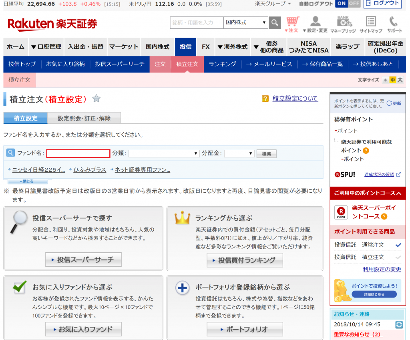Open 確定拠出年金 (iDeCo) menu

tap(385, 47)
